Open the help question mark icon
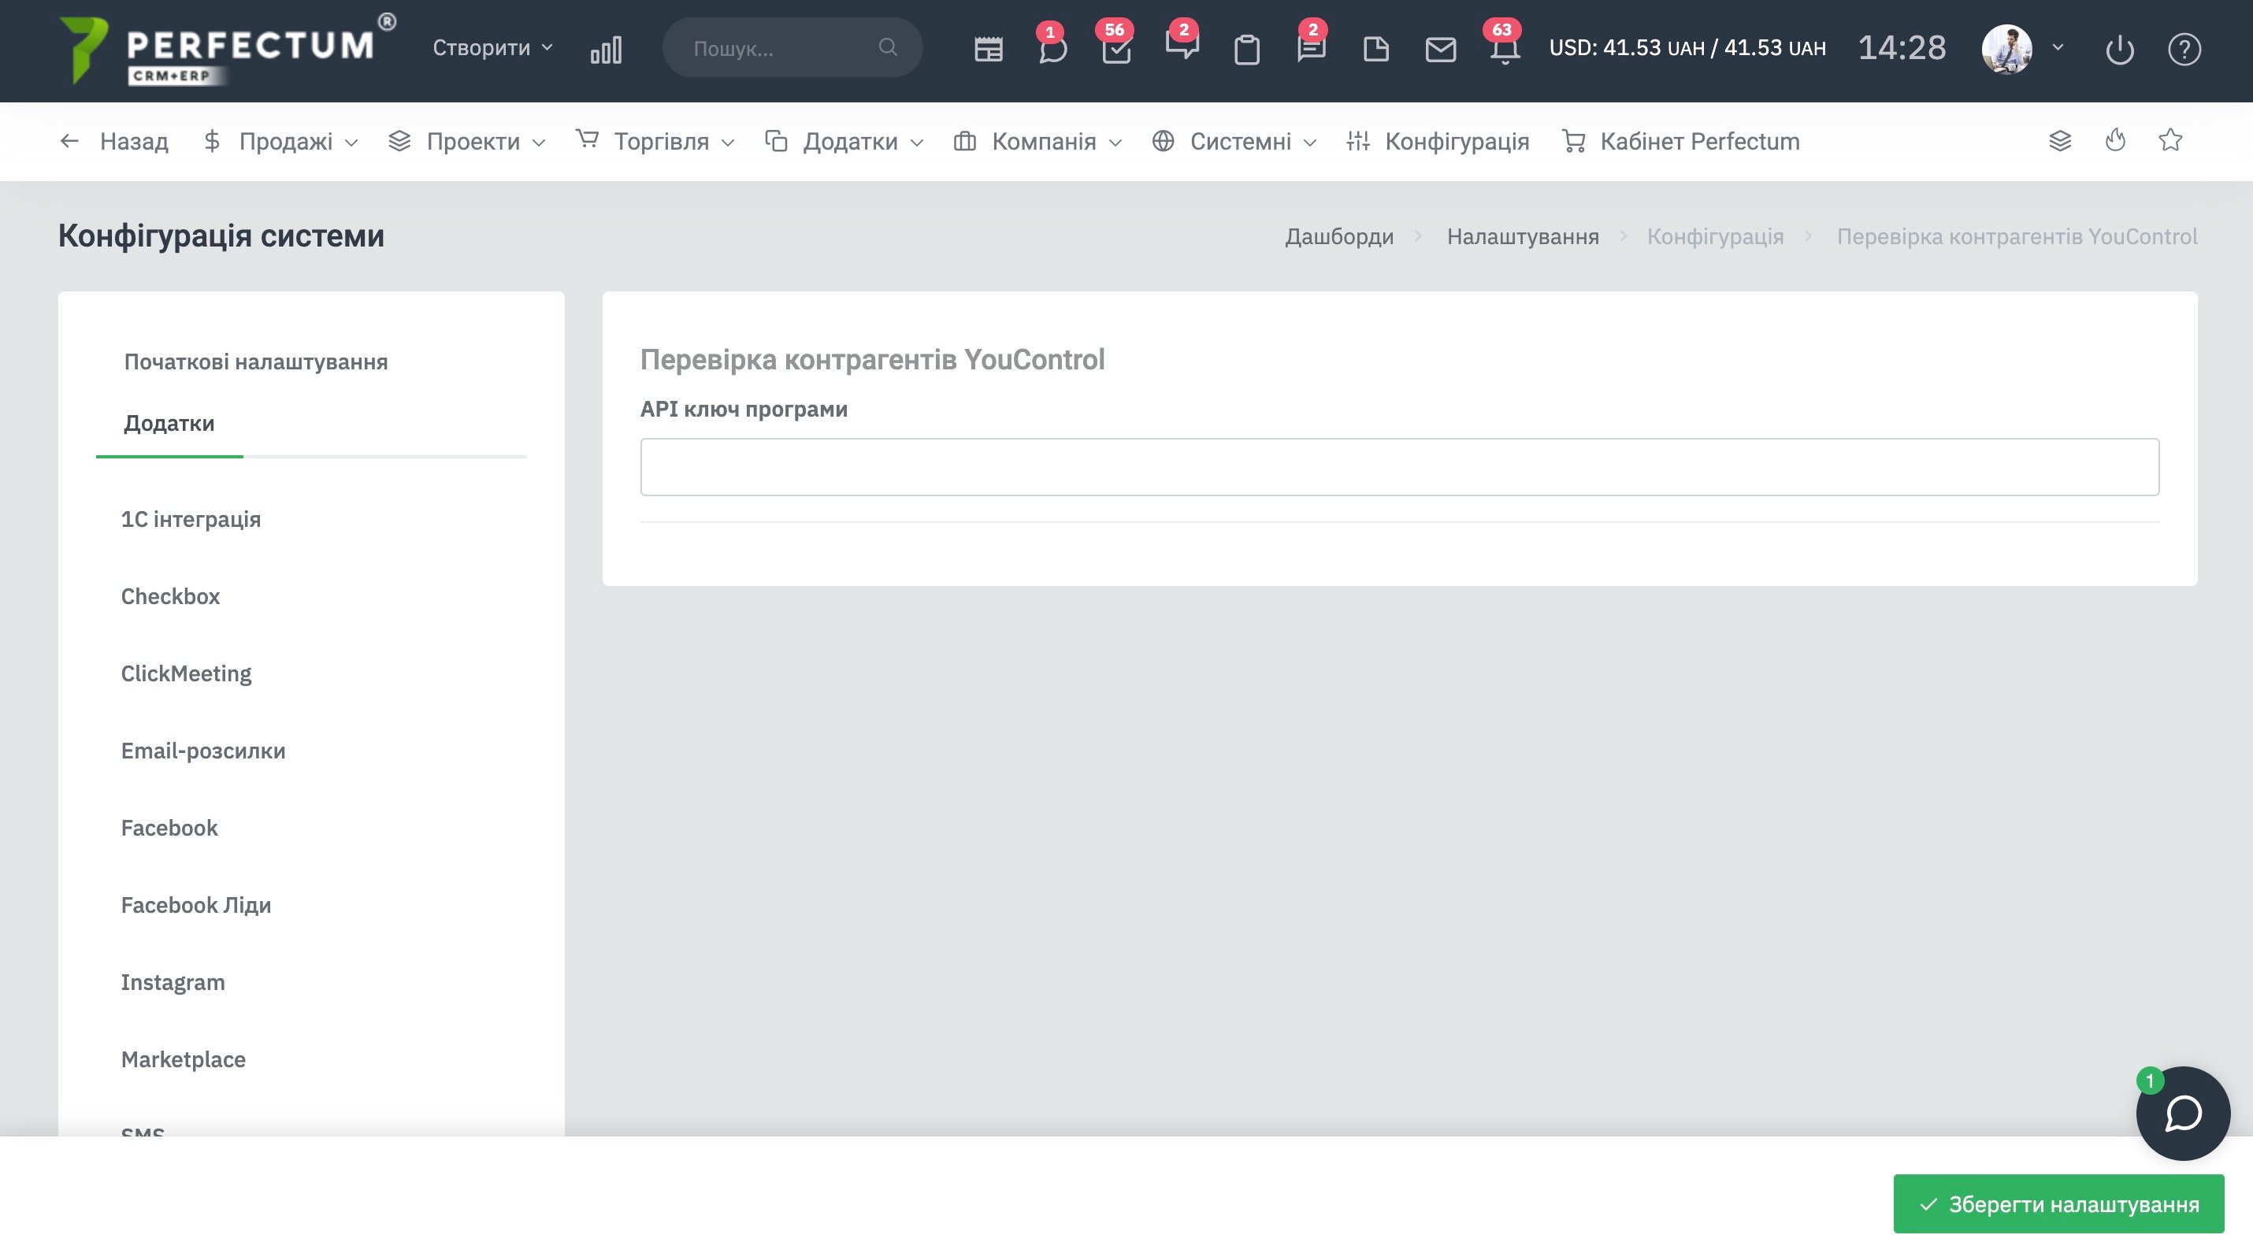 tap(2184, 49)
